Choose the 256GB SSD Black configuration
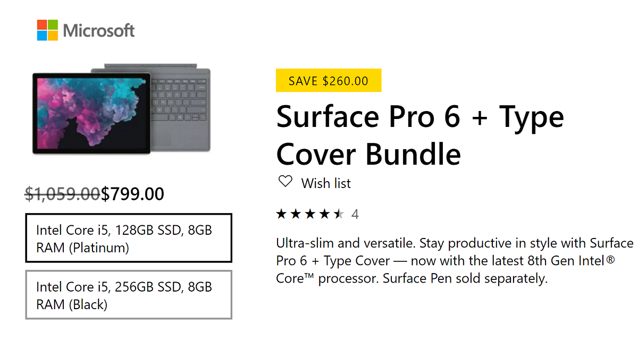 [129, 295]
